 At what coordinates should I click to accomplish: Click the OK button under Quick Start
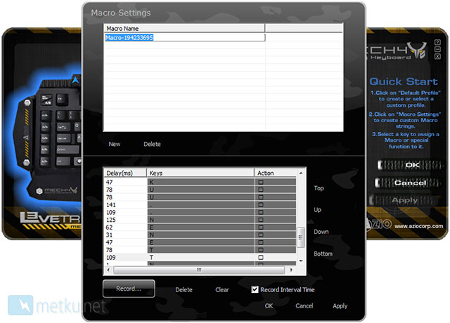pyautogui.click(x=409, y=165)
